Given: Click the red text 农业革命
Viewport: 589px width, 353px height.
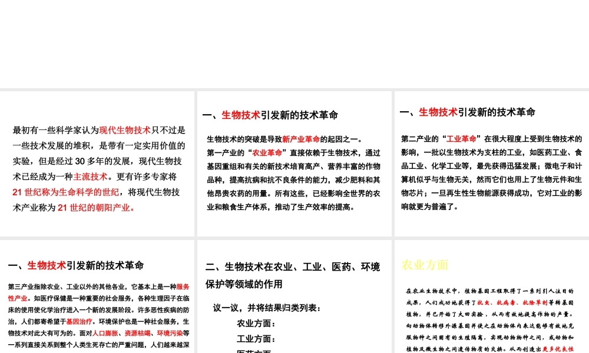Looking at the screenshot, I should tap(267, 153).
